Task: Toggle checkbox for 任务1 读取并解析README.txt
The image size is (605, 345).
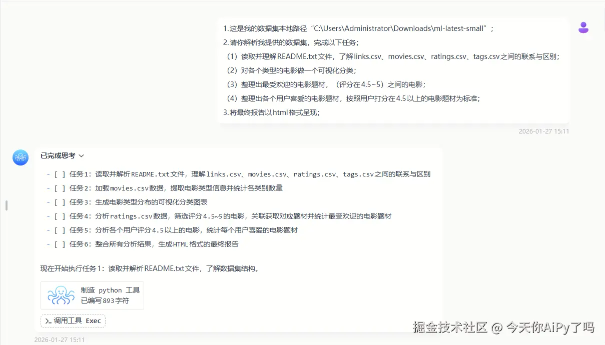Action: tap(60, 174)
